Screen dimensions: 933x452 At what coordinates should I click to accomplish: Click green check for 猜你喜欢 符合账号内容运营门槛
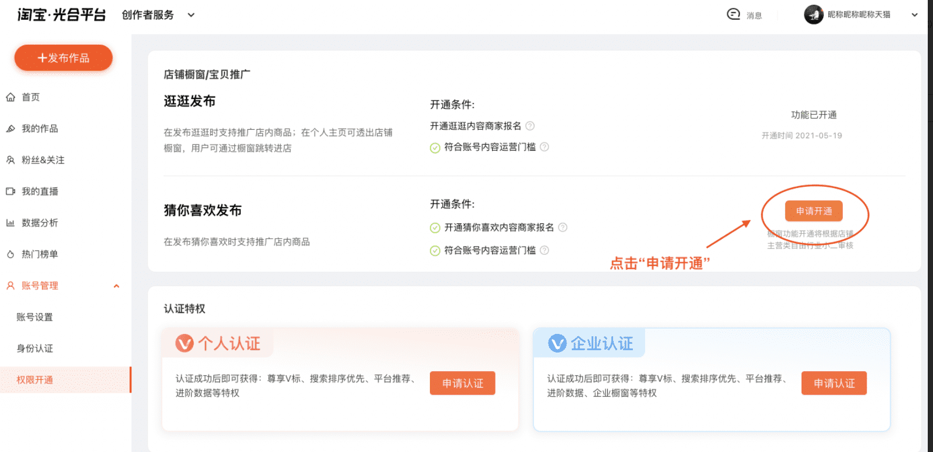pos(435,251)
